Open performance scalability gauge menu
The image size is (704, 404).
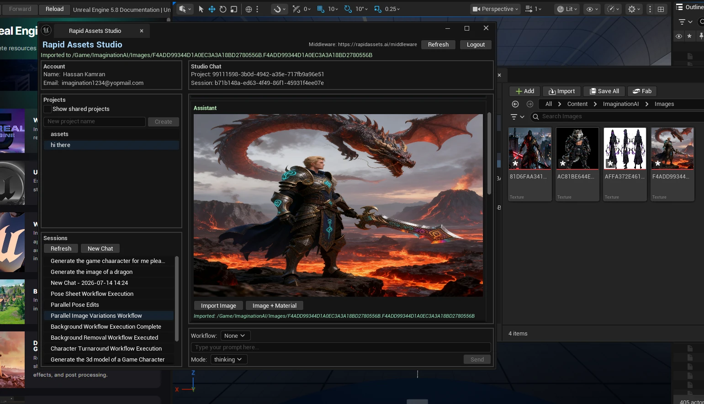(612, 9)
